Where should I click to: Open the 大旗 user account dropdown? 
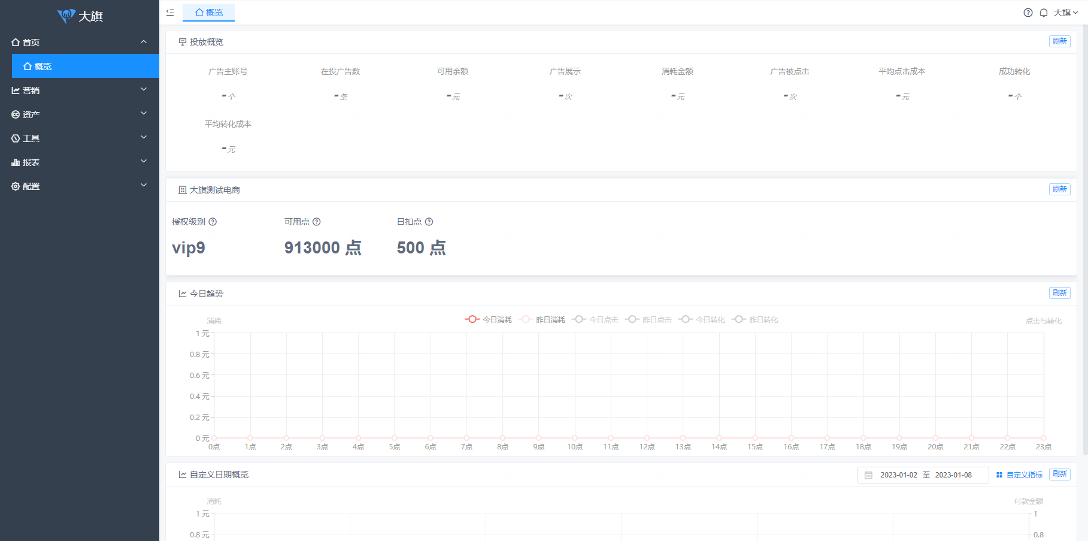click(1065, 13)
